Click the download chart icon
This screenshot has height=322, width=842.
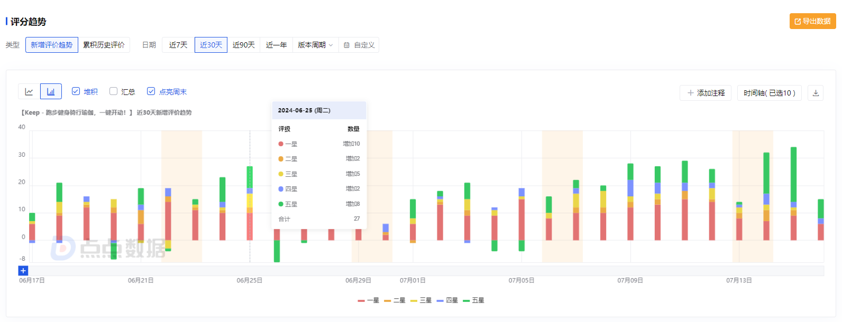(816, 93)
